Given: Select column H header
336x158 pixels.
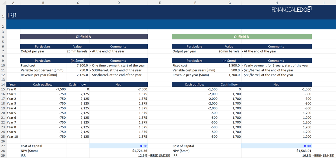Looking at the screenshot, I should click(x=276, y=3).
